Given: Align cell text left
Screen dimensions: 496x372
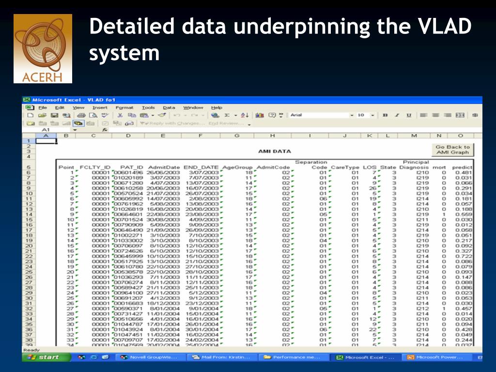Looking at the screenshot, I should click(423, 115).
